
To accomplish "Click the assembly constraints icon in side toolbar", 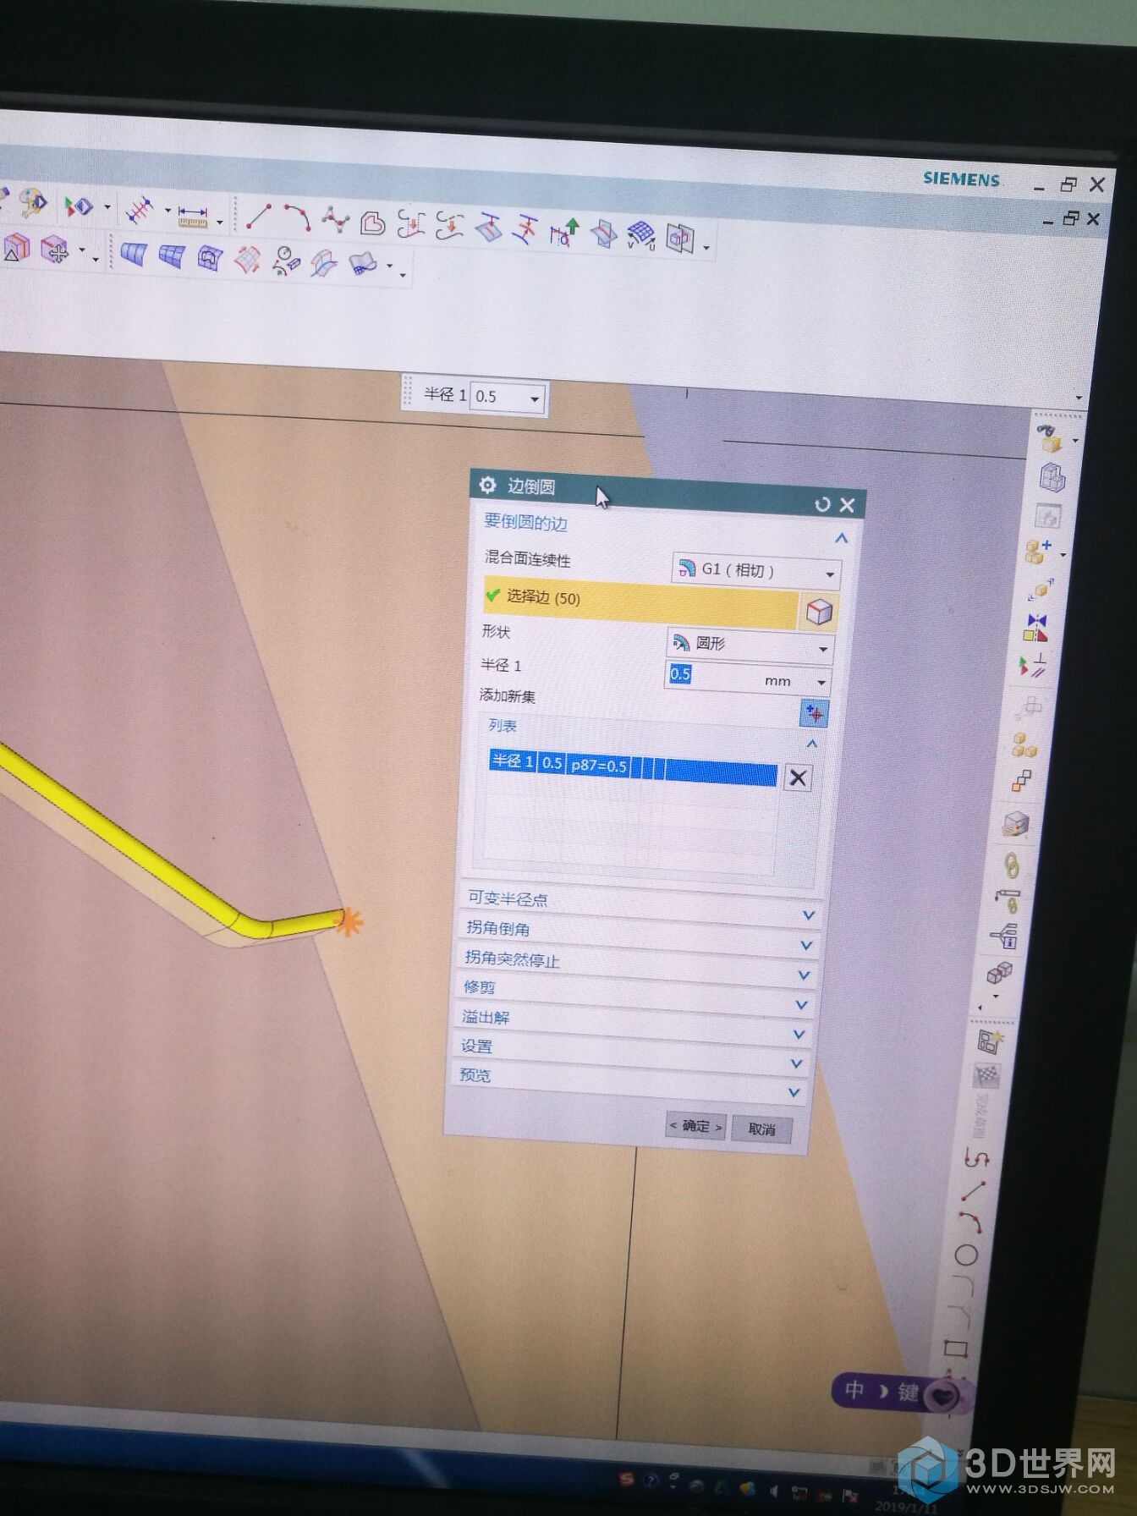I will pos(1033,665).
